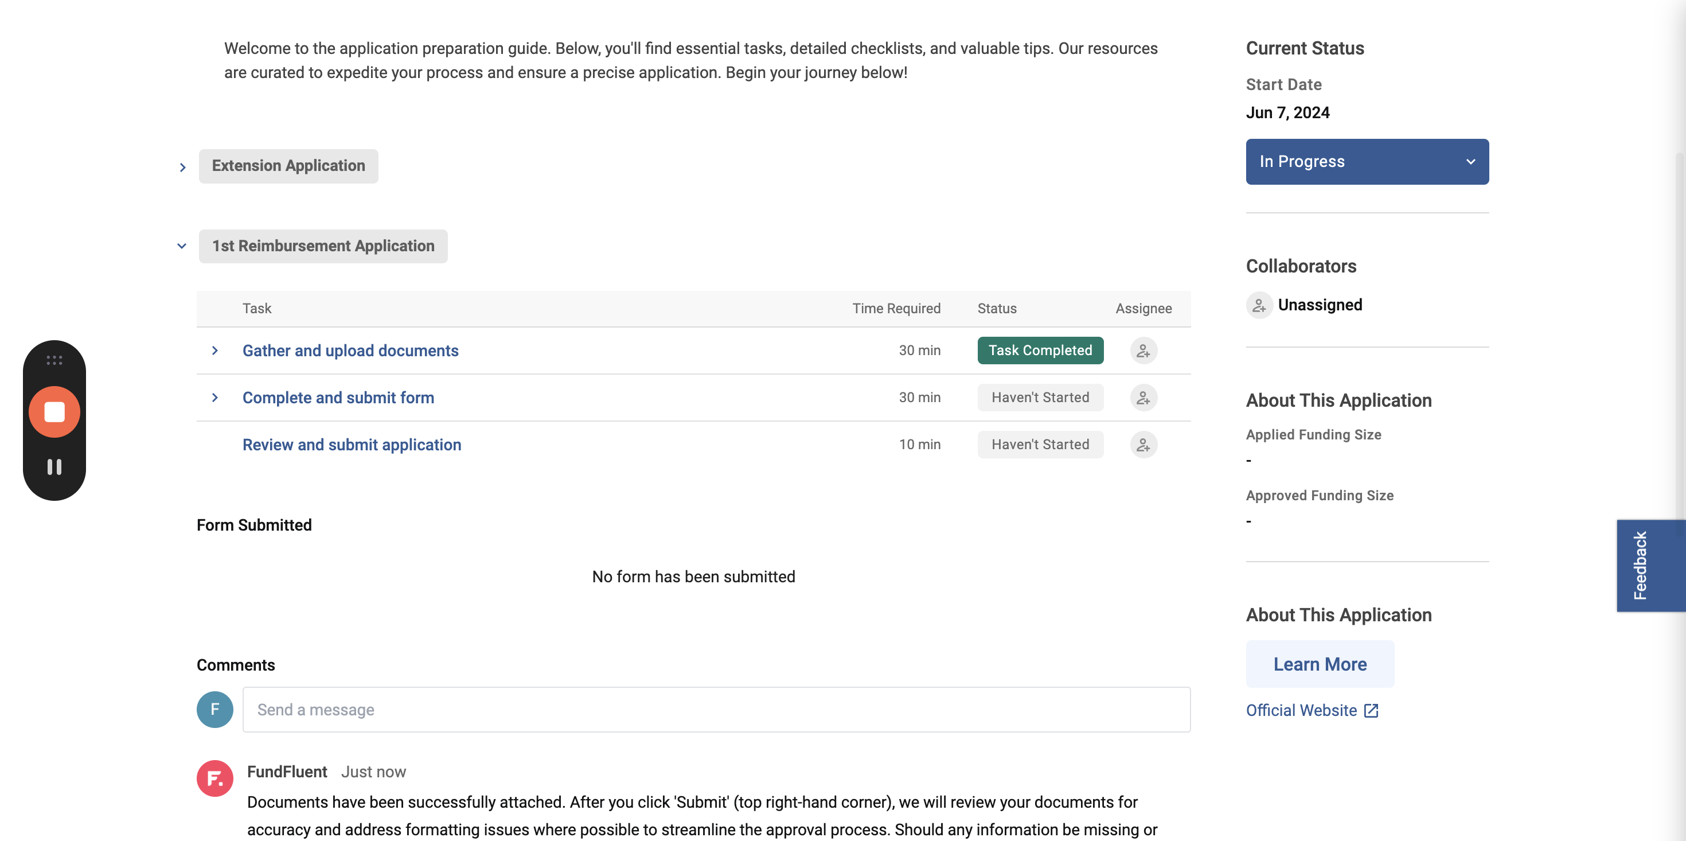Expand the Gather and upload documents row
The height and width of the screenshot is (841, 1686).
click(214, 351)
